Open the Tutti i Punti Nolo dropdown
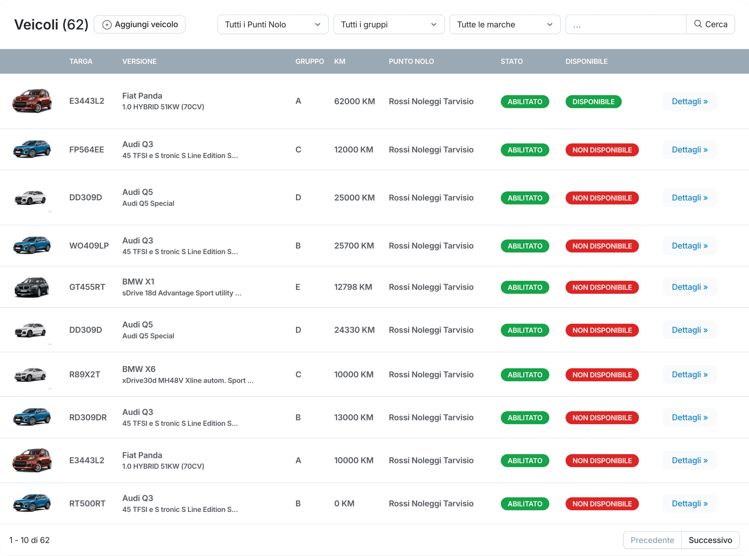 coord(272,24)
